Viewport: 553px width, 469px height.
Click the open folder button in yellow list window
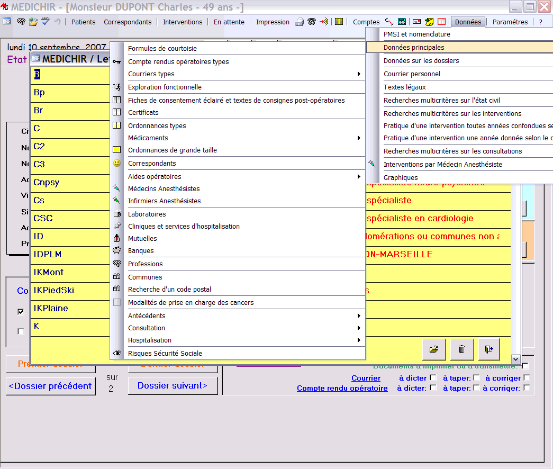[x=434, y=349]
